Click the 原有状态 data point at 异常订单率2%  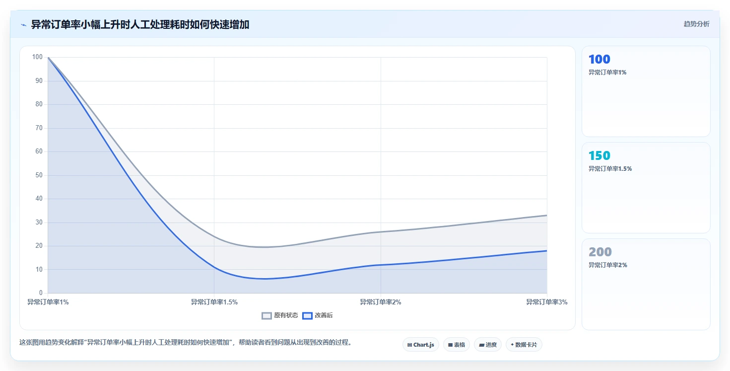click(x=381, y=232)
